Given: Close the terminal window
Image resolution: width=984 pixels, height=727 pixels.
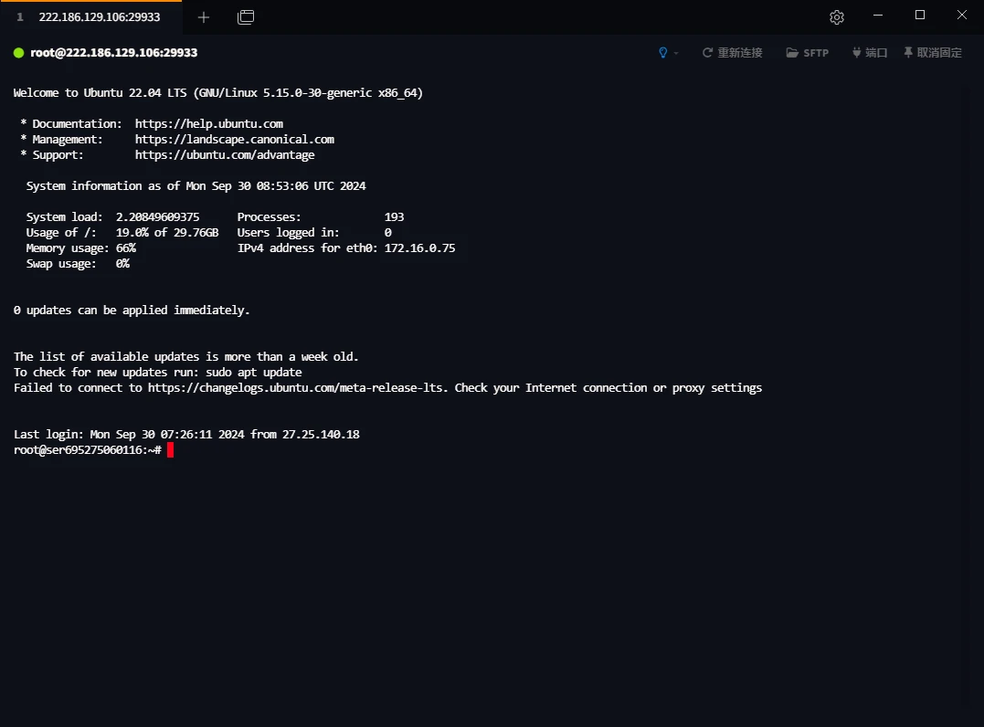Looking at the screenshot, I should [961, 16].
